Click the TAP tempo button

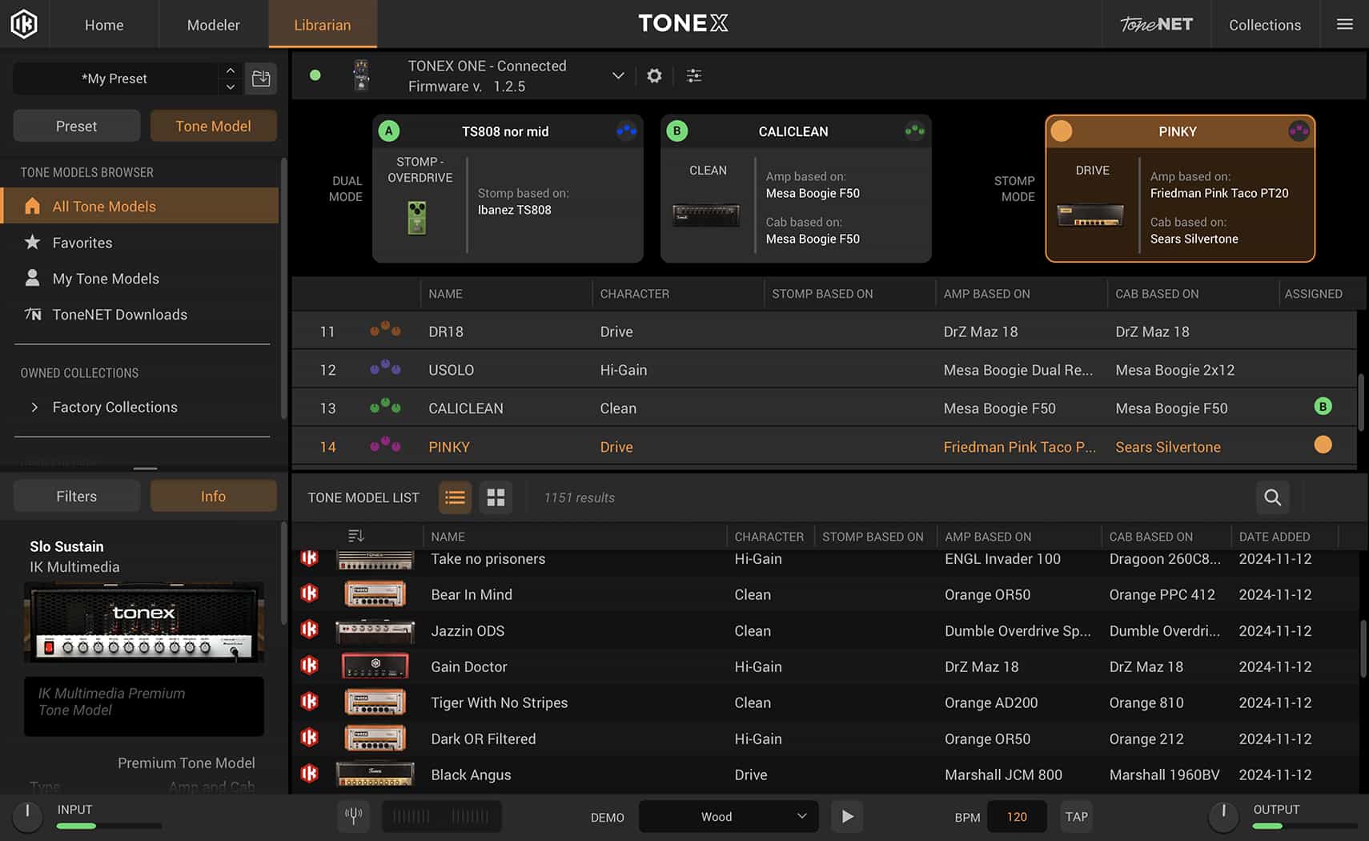pyautogui.click(x=1076, y=816)
